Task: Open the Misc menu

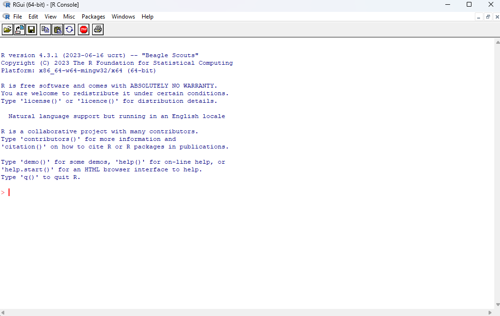Action: (x=69, y=17)
